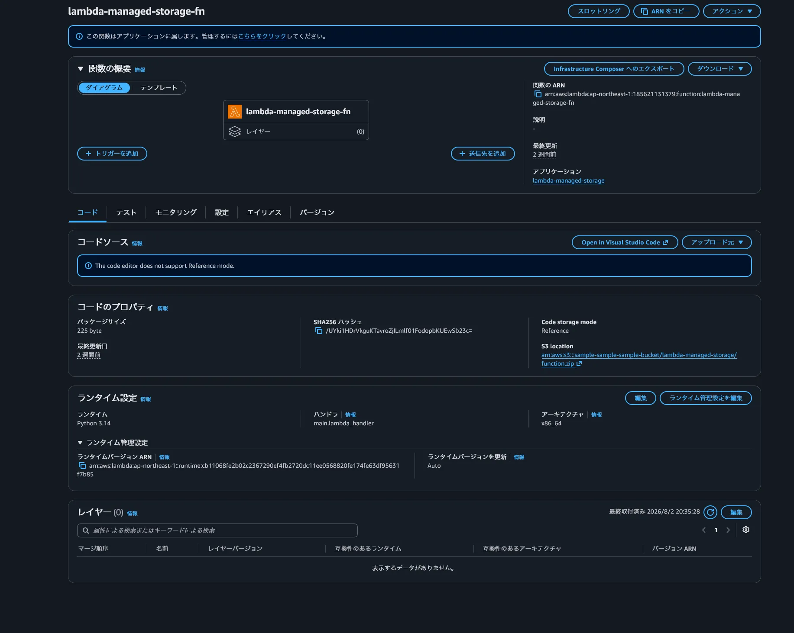This screenshot has height=633, width=794.
Task: Open info link beside Code source
Action: (x=137, y=244)
